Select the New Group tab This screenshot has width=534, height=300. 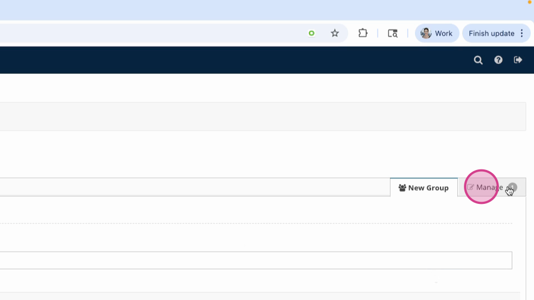[x=424, y=187]
